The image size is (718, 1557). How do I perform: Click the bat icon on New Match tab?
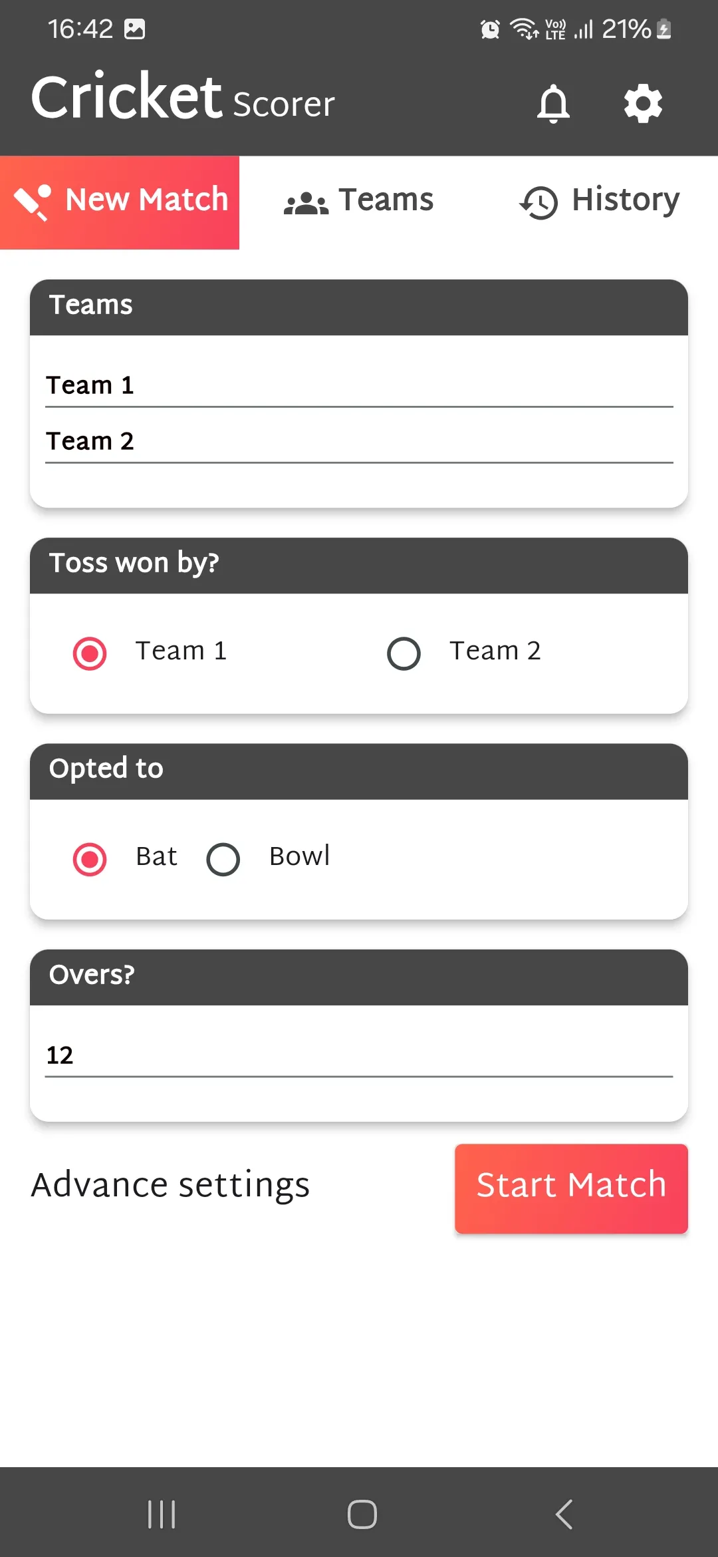pyautogui.click(x=33, y=201)
